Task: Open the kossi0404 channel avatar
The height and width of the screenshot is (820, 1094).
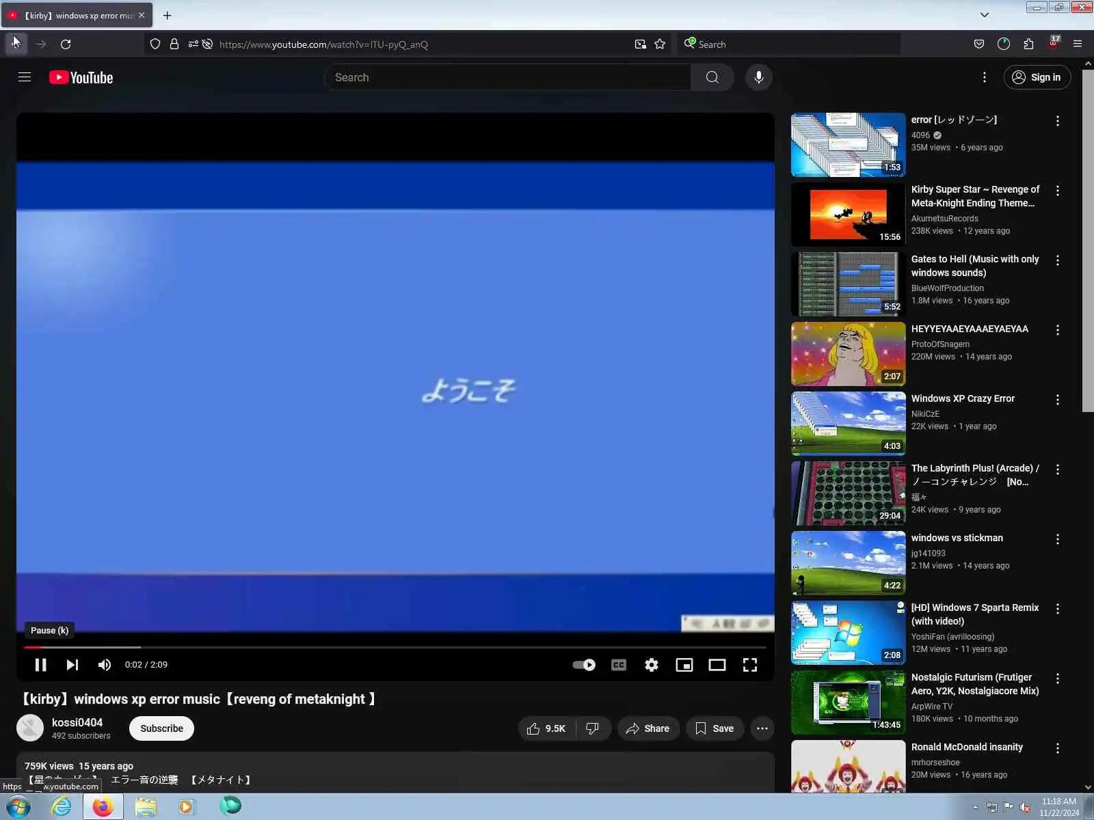Action: [x=30, y=728]
